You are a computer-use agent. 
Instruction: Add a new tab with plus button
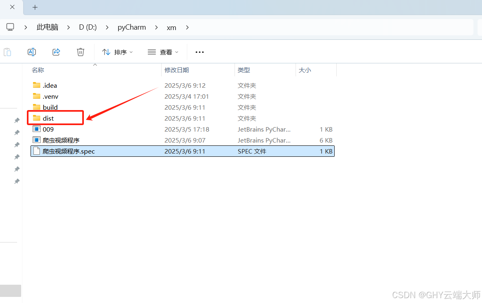(x=35, y=7)
